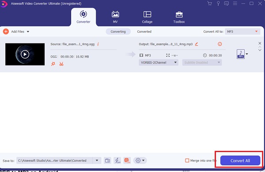This screenshot has height=172, width=265.
Task: Open the Cut scissors icon
Action: pos(61,64)
